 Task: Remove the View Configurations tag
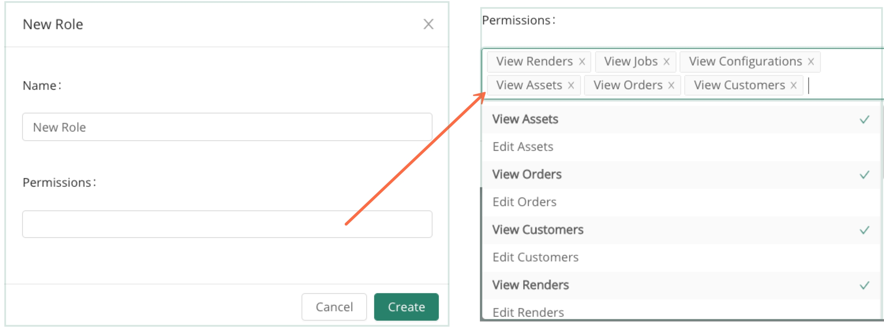click(811, 62)
